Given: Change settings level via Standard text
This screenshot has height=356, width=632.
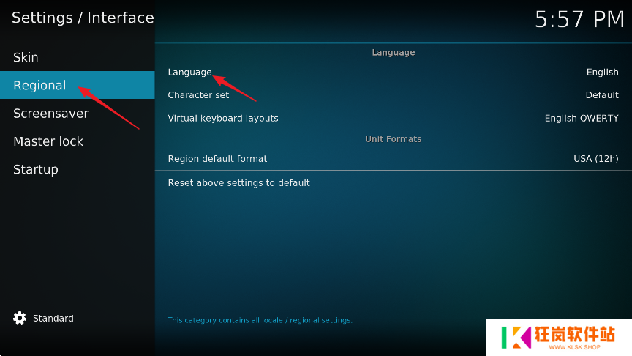Looking at the screenshot, I should click(x=53, y=319).
